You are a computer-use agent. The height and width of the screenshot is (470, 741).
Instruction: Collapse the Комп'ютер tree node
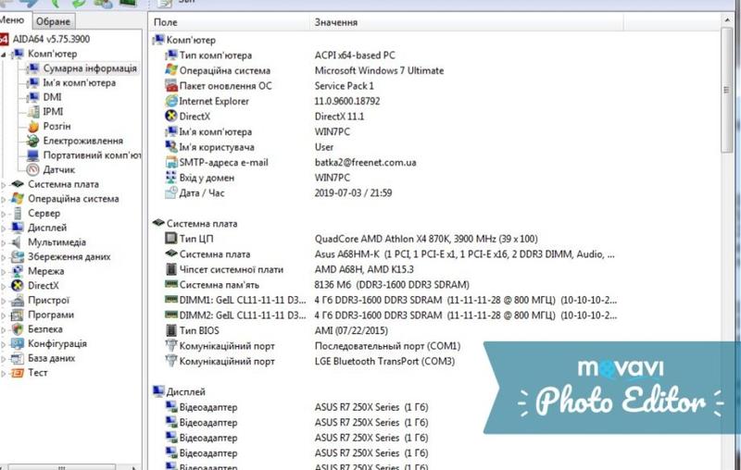5,55
